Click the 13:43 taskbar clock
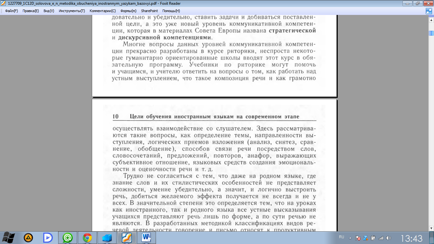The image size is (434, 244). [x=411, y=238]
